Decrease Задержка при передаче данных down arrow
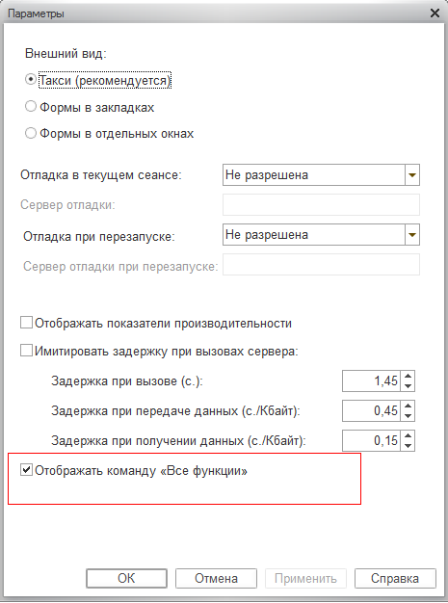The width and height of the screenshot is (448, 603). (x=408, y=416)
